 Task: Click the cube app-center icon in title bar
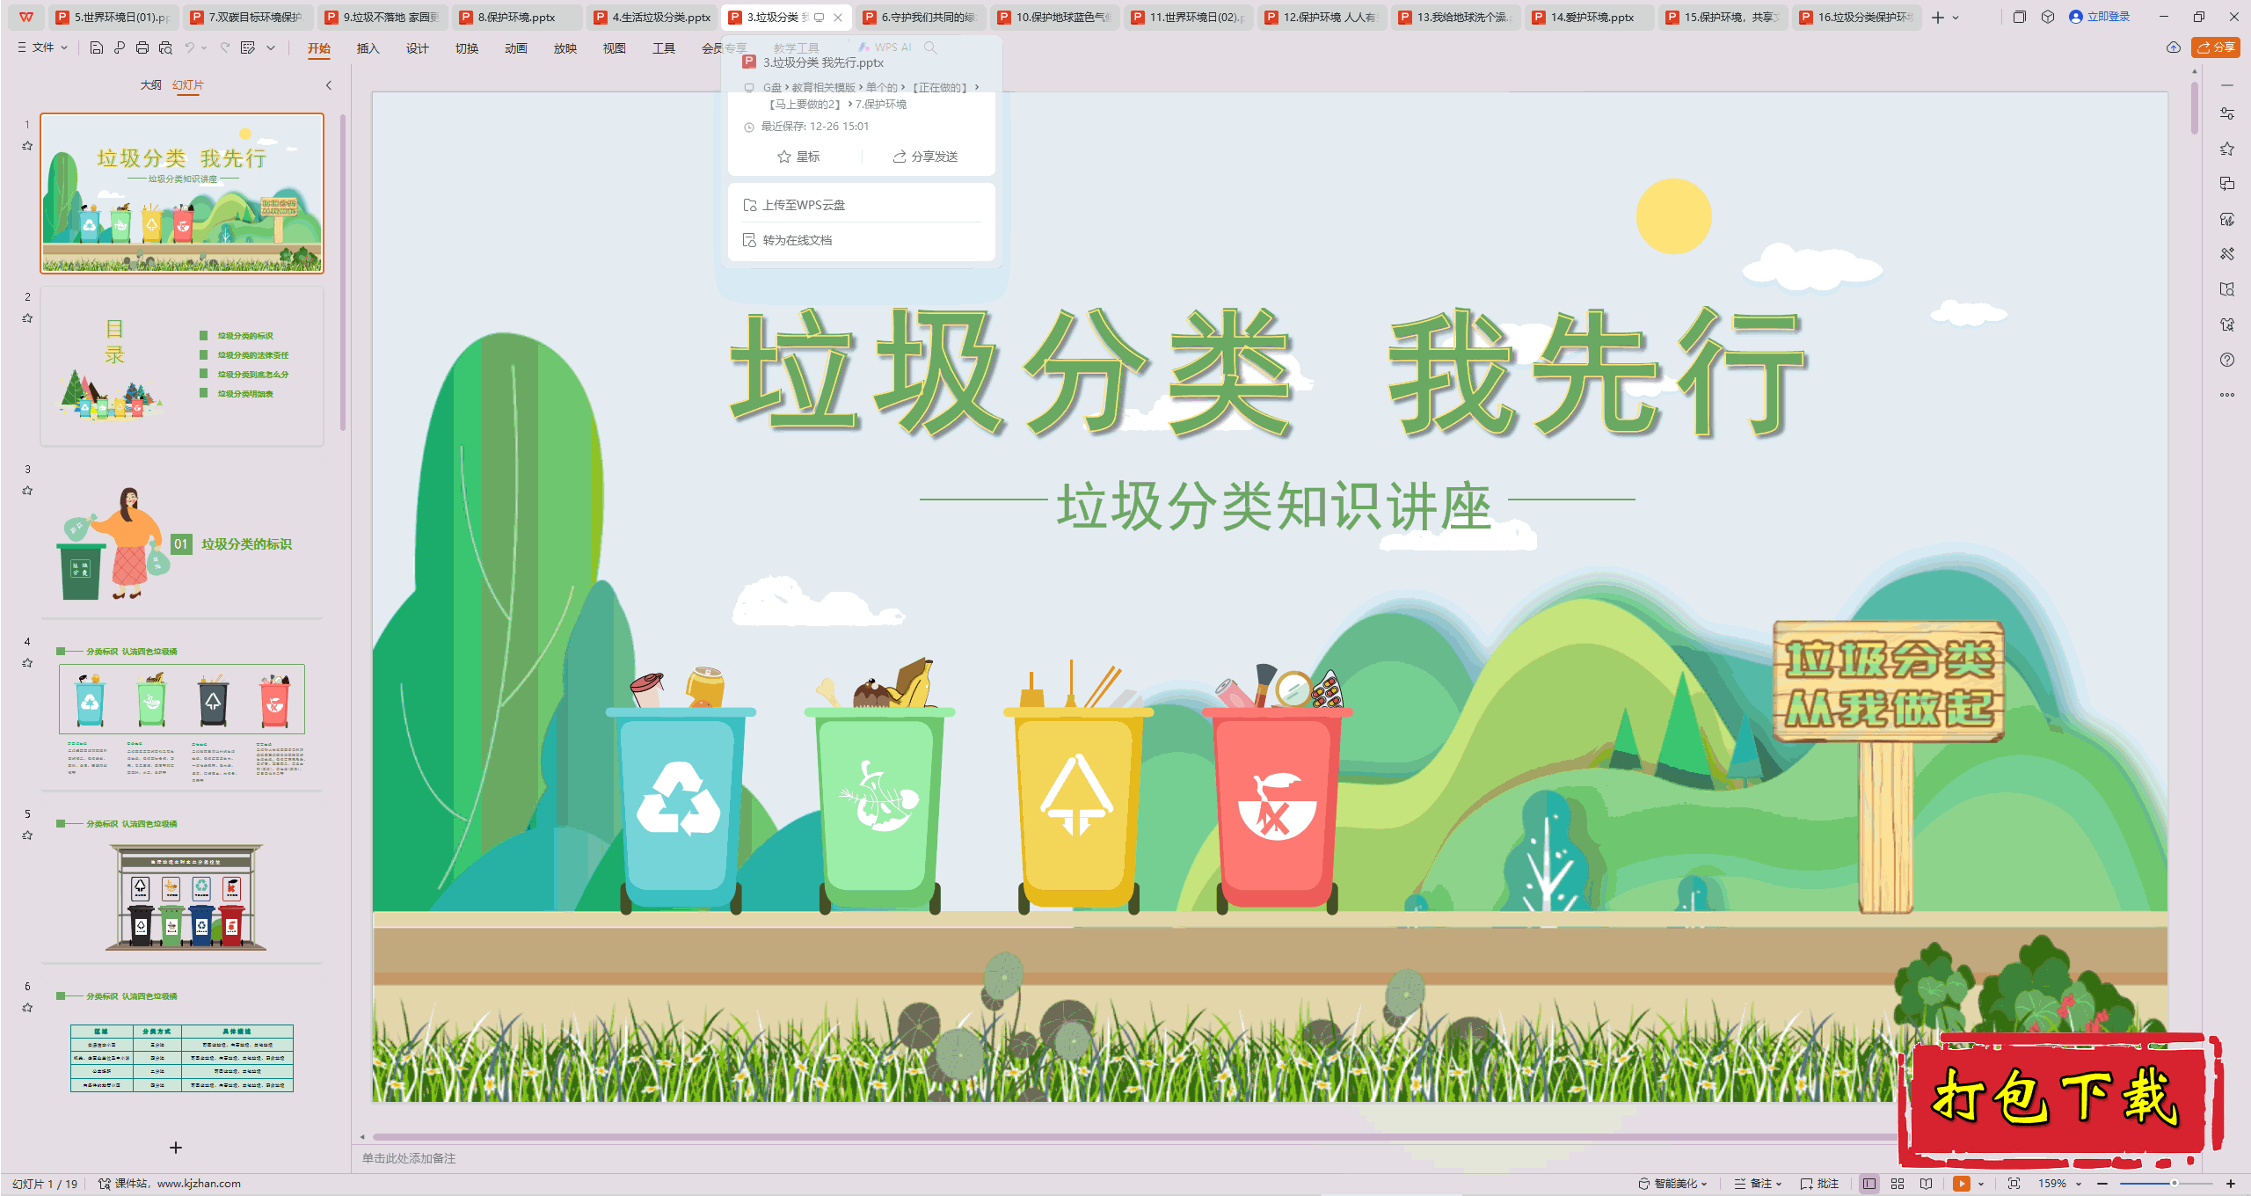[x=2048, y=17]
